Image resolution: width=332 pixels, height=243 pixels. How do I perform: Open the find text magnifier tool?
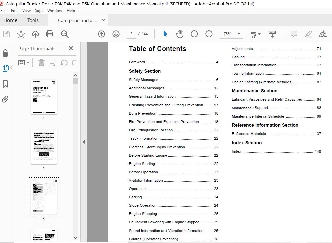click(65, 34)
